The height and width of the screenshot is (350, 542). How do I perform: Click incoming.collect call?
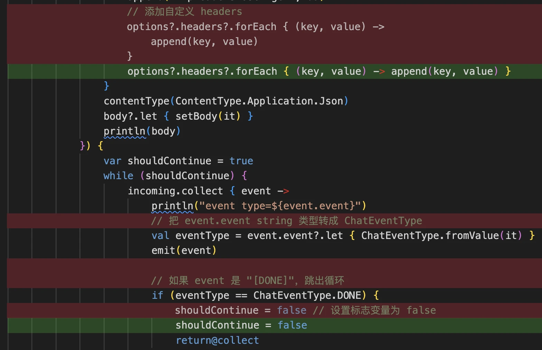click(x=175, y=191)
